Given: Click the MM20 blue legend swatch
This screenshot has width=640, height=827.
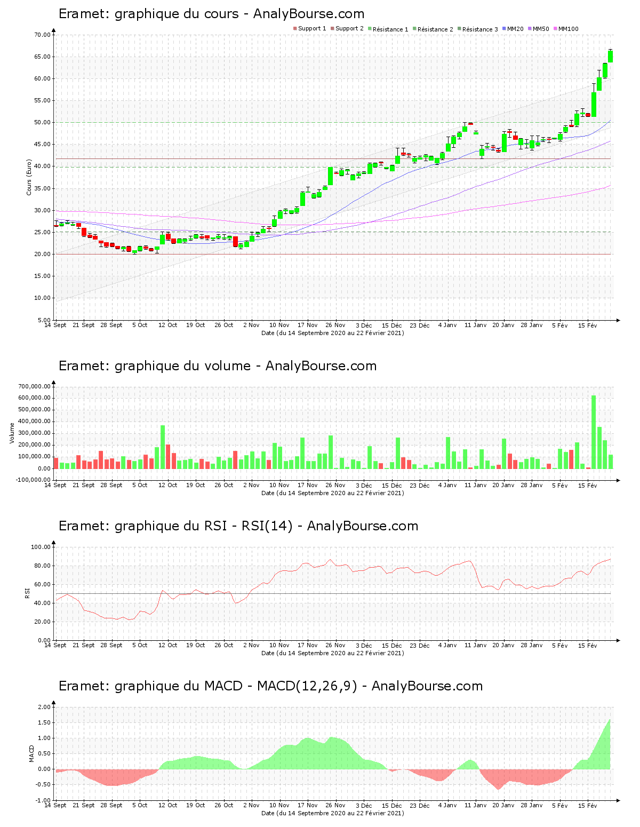Looking at the screenshot, I should (504, 29).
